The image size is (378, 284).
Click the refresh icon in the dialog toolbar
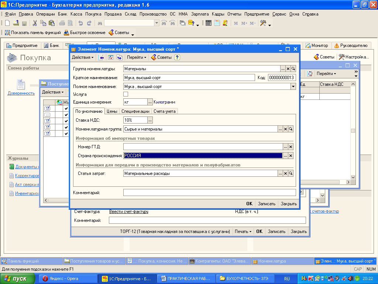pyautogui.click(x=111, y=57)
